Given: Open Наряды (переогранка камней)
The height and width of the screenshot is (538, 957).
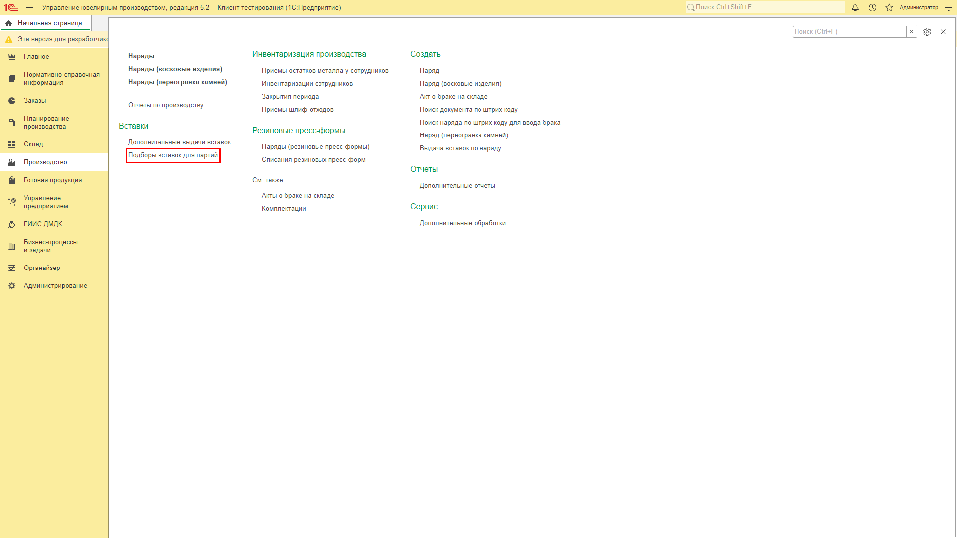Looking at the screenshot, I should tap(177, 82).
